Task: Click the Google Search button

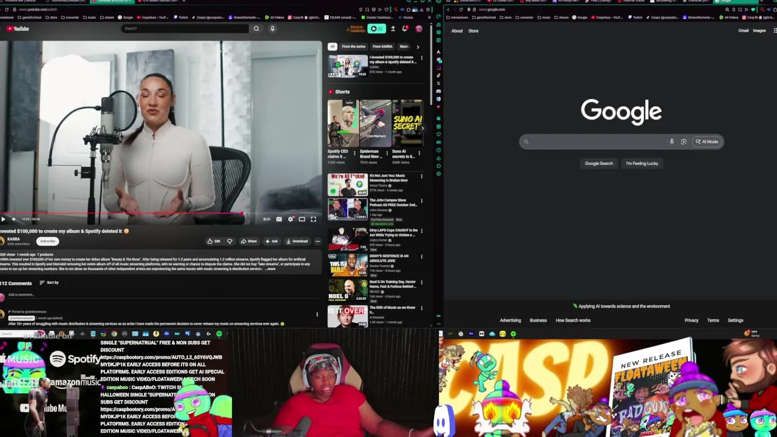Action: (x=599, y=163)
